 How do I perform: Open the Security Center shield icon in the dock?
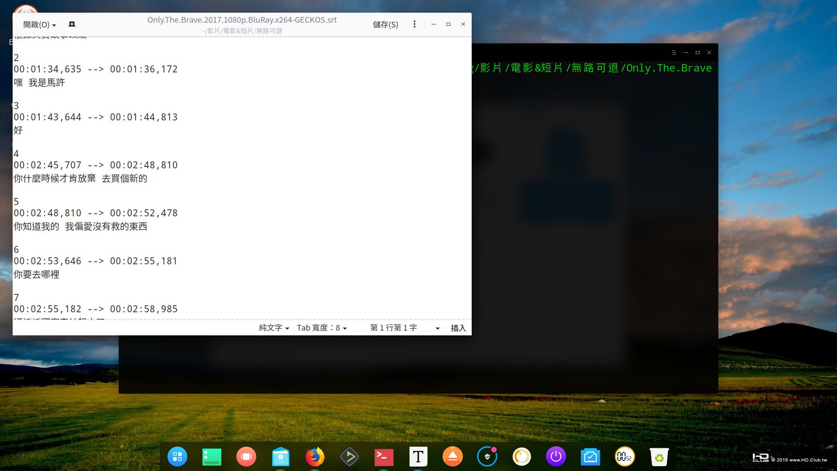[x=487, y=457]
